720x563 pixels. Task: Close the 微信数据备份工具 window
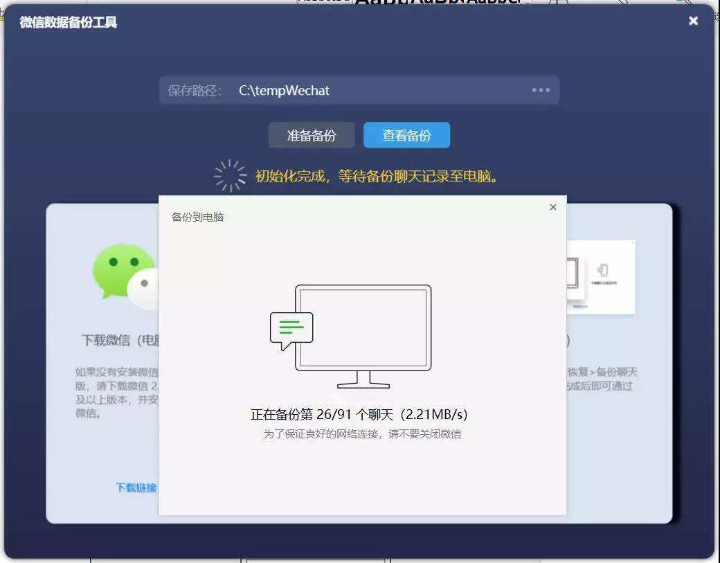tap(694, 21)
